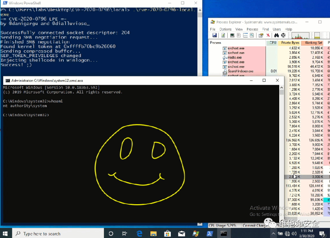Viewport: 330px width, 238px height.
Task: Open the Windows Start menu
Action: coord(6,234)
